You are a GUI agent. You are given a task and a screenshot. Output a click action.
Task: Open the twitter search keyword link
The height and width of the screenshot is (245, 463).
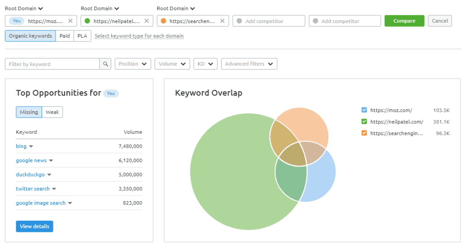point(33,188)
